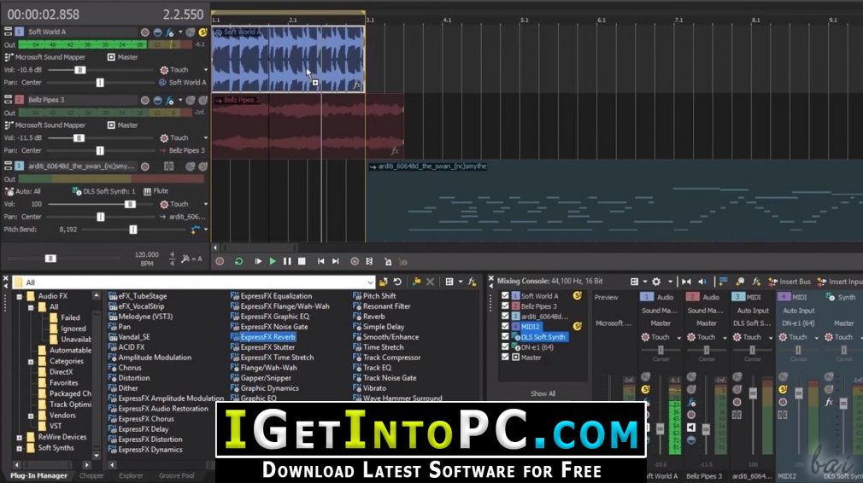Switch to the Explorer tab

131,476
